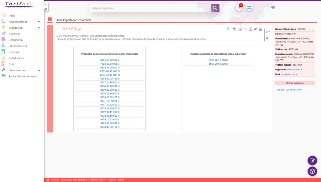
Task: Open the Acuerdos handshake icon
Action: point(3,33)
